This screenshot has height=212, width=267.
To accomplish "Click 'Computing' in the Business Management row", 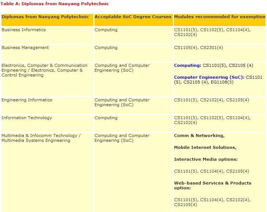I will (x=106, y=48).
